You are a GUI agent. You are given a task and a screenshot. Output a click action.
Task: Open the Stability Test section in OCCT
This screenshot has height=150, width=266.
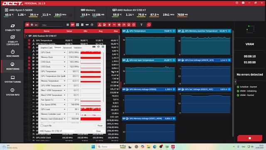(x=13, y=28)
